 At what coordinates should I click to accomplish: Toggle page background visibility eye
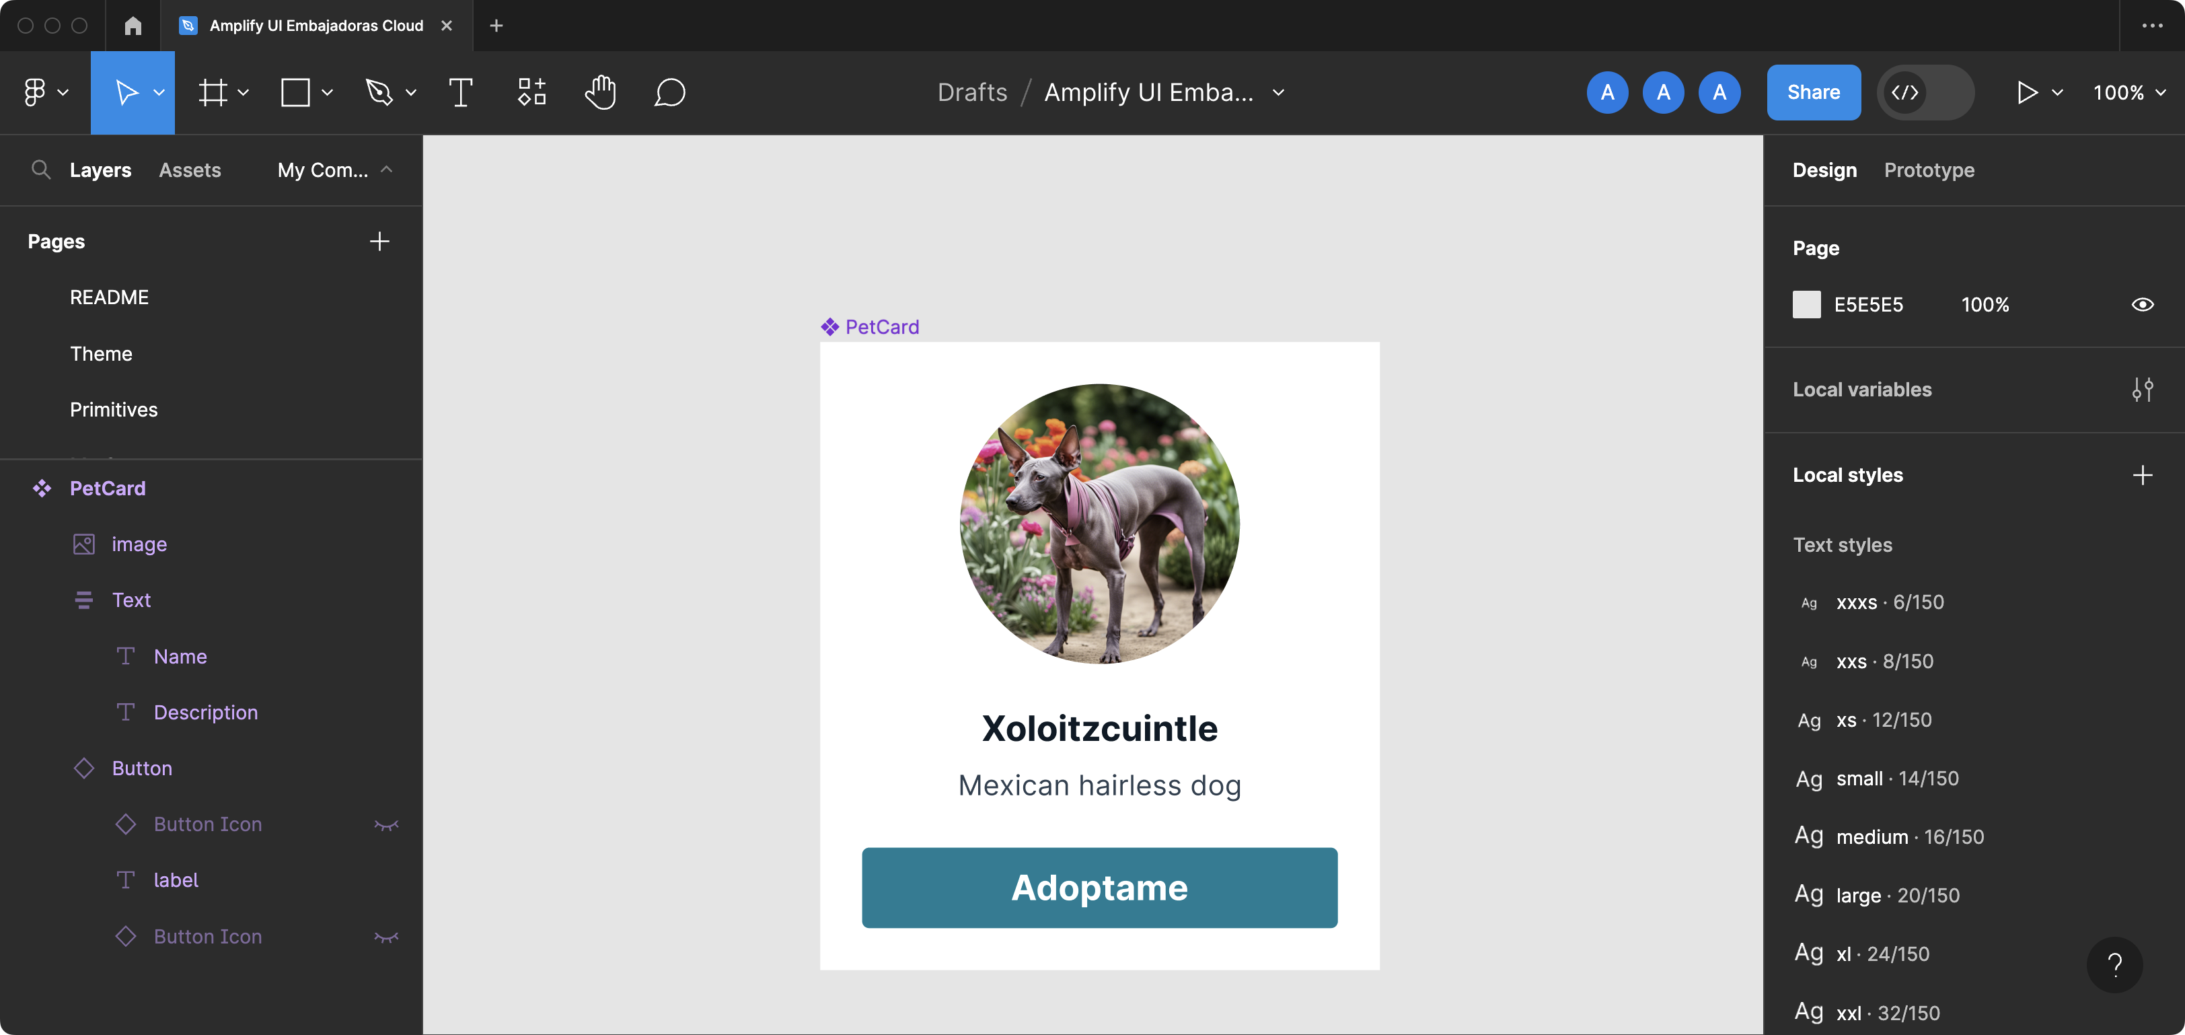click(x=2142, y=305)
